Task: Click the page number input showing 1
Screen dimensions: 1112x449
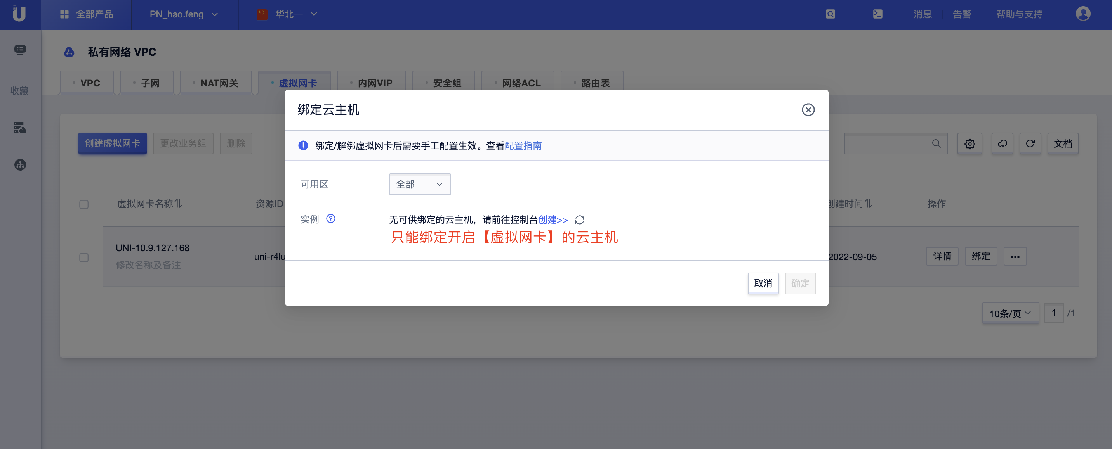Action: point(1054,313)
